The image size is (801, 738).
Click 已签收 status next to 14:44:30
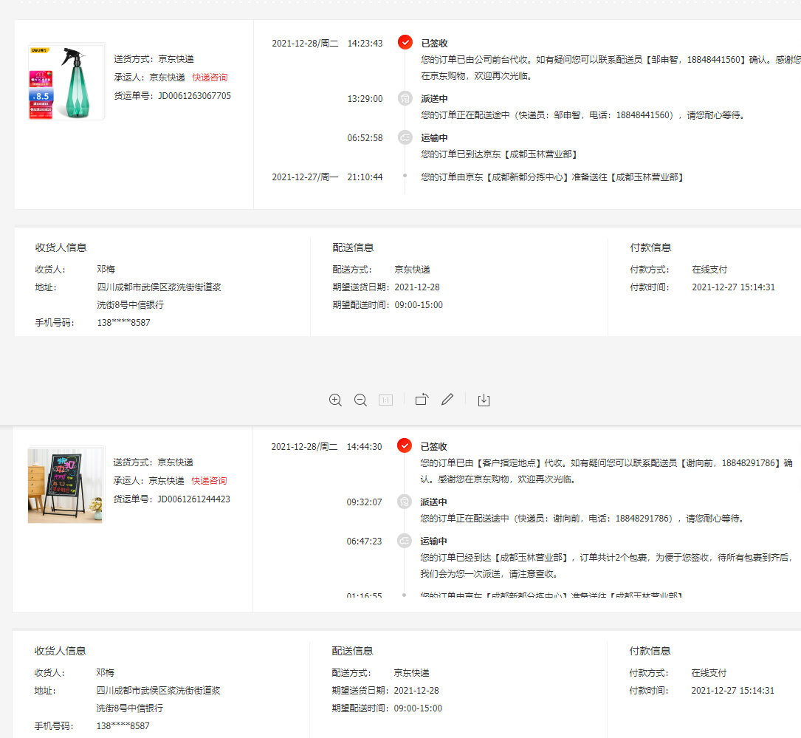coord(433,447)
